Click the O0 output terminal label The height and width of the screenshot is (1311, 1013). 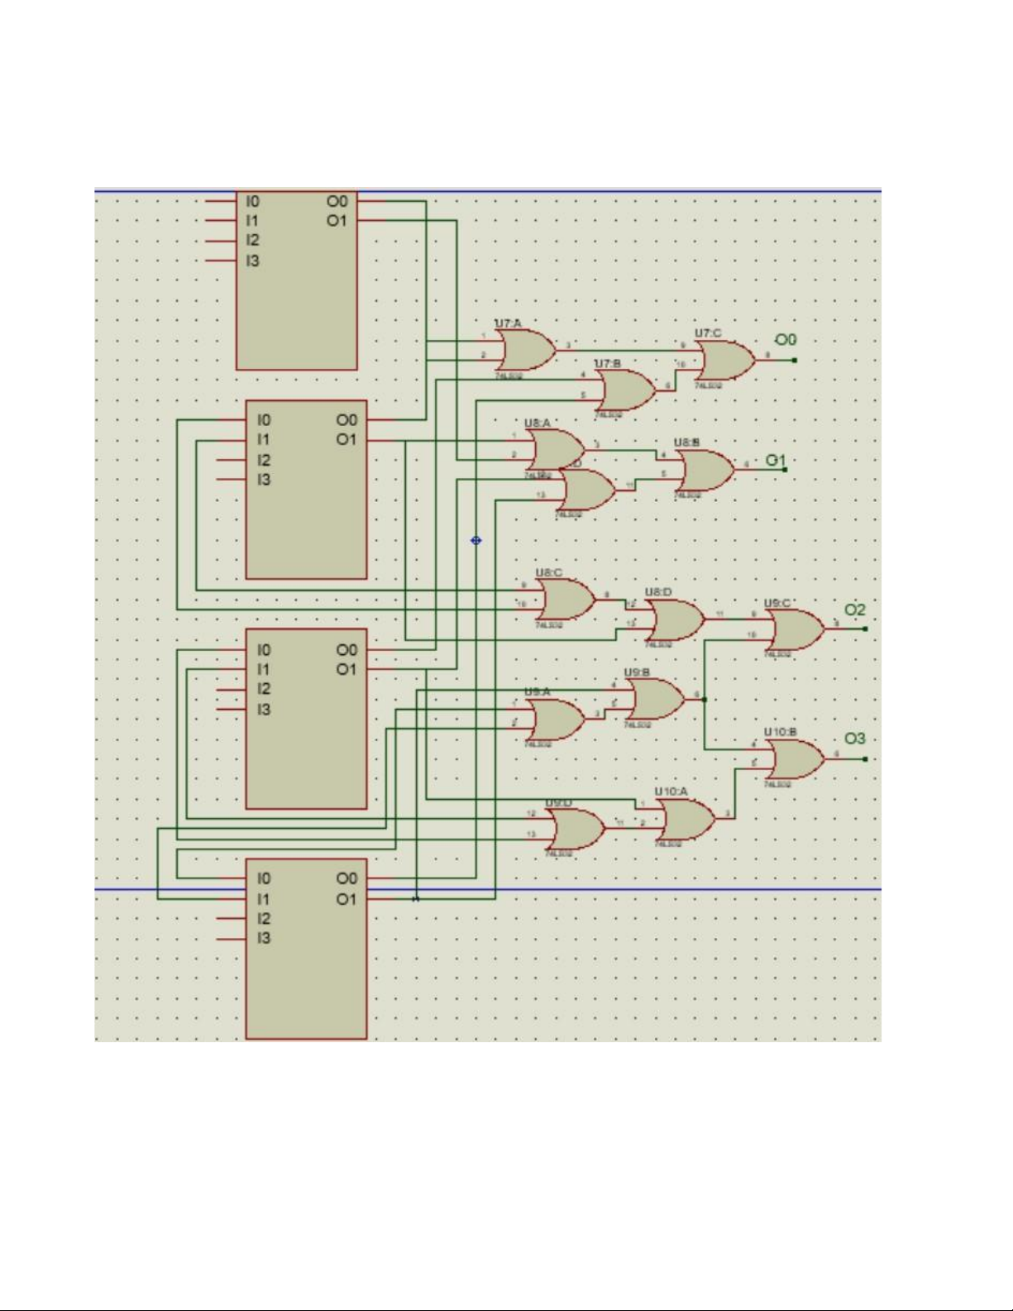point(786,340)
